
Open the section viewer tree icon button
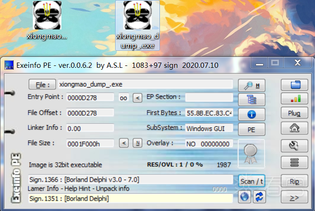tap(252, 100)
